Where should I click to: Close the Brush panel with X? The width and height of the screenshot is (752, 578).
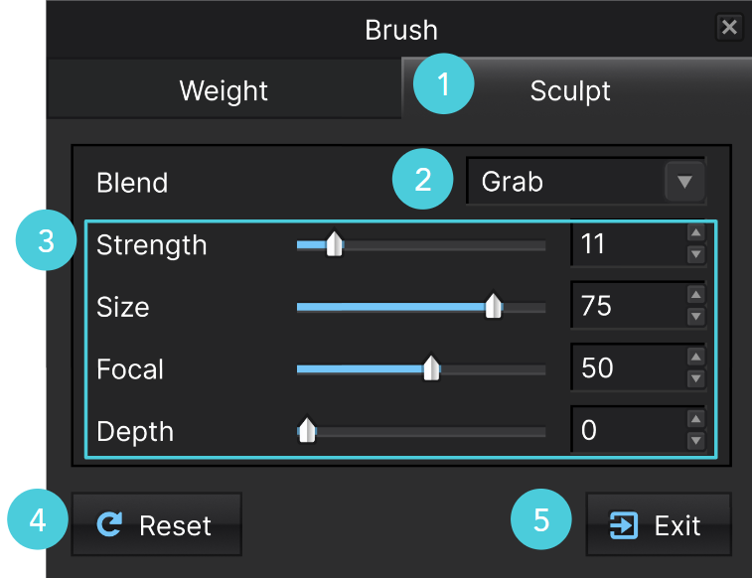[x=729, y=28]
